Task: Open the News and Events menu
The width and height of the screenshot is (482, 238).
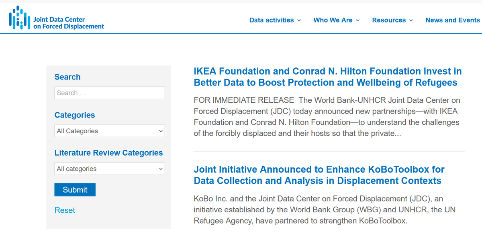Action: (x=453, y=20)
